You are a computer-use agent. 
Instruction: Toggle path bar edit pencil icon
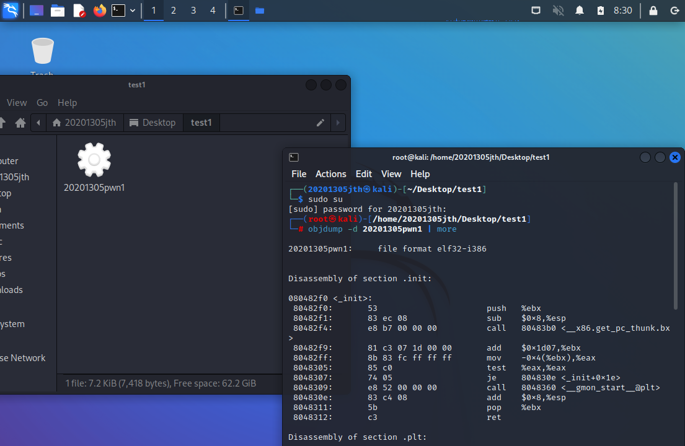tap(320, 123)
